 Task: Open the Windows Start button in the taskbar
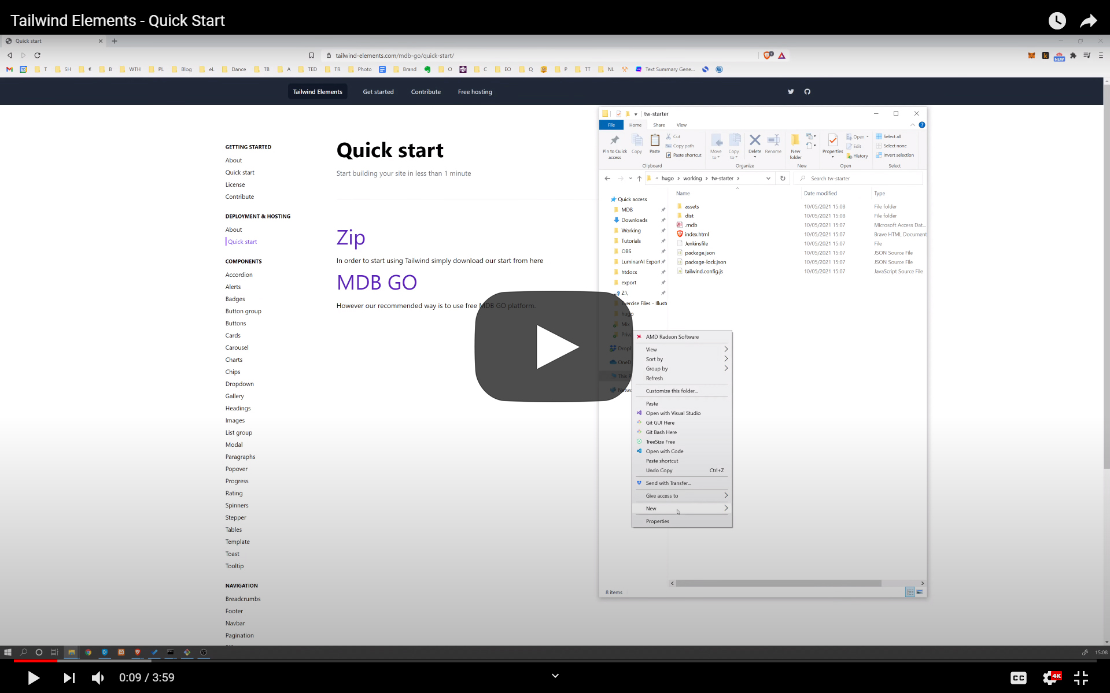[x=8, y=653]
